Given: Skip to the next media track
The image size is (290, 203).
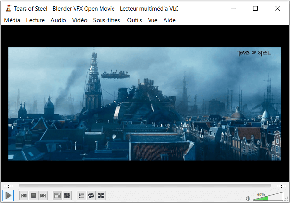Looking at the screenshot, I should coord(43,196).
